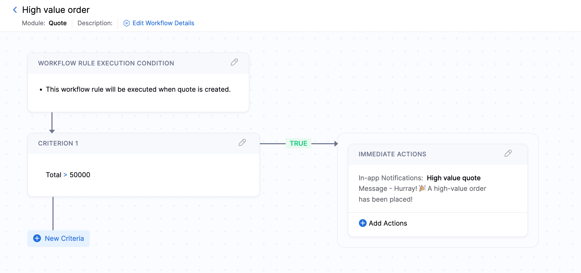The width and height of the screenshot is (581, 273).
Task: Click the High value order workflow title
Action: [x=56, y=10]
